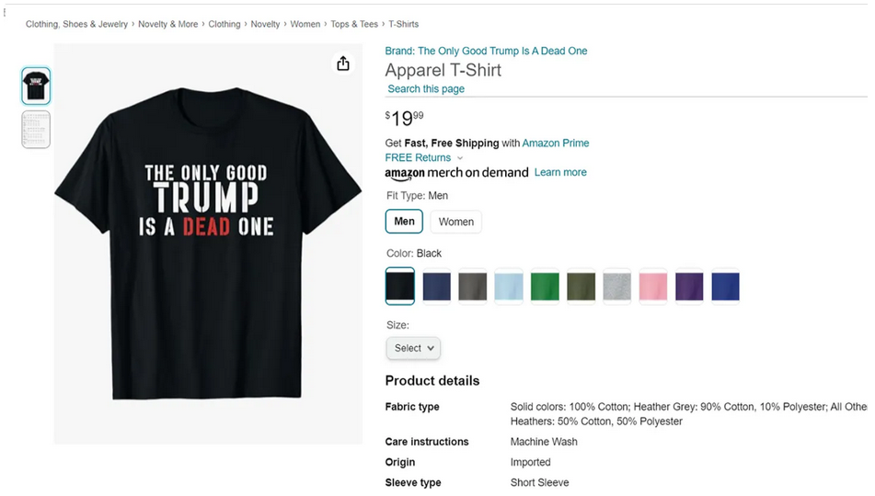The image size is (875, 496).
Task: Click Learn more beside merch on demand
Action: pyautogui.click(x=560, y=172)
